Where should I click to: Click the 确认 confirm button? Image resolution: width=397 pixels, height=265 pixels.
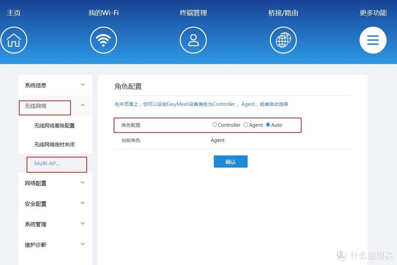(x=230, y=161)
